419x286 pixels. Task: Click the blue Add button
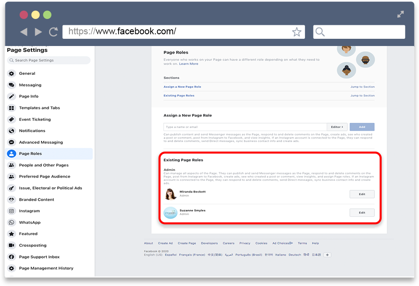pos(362,127)
